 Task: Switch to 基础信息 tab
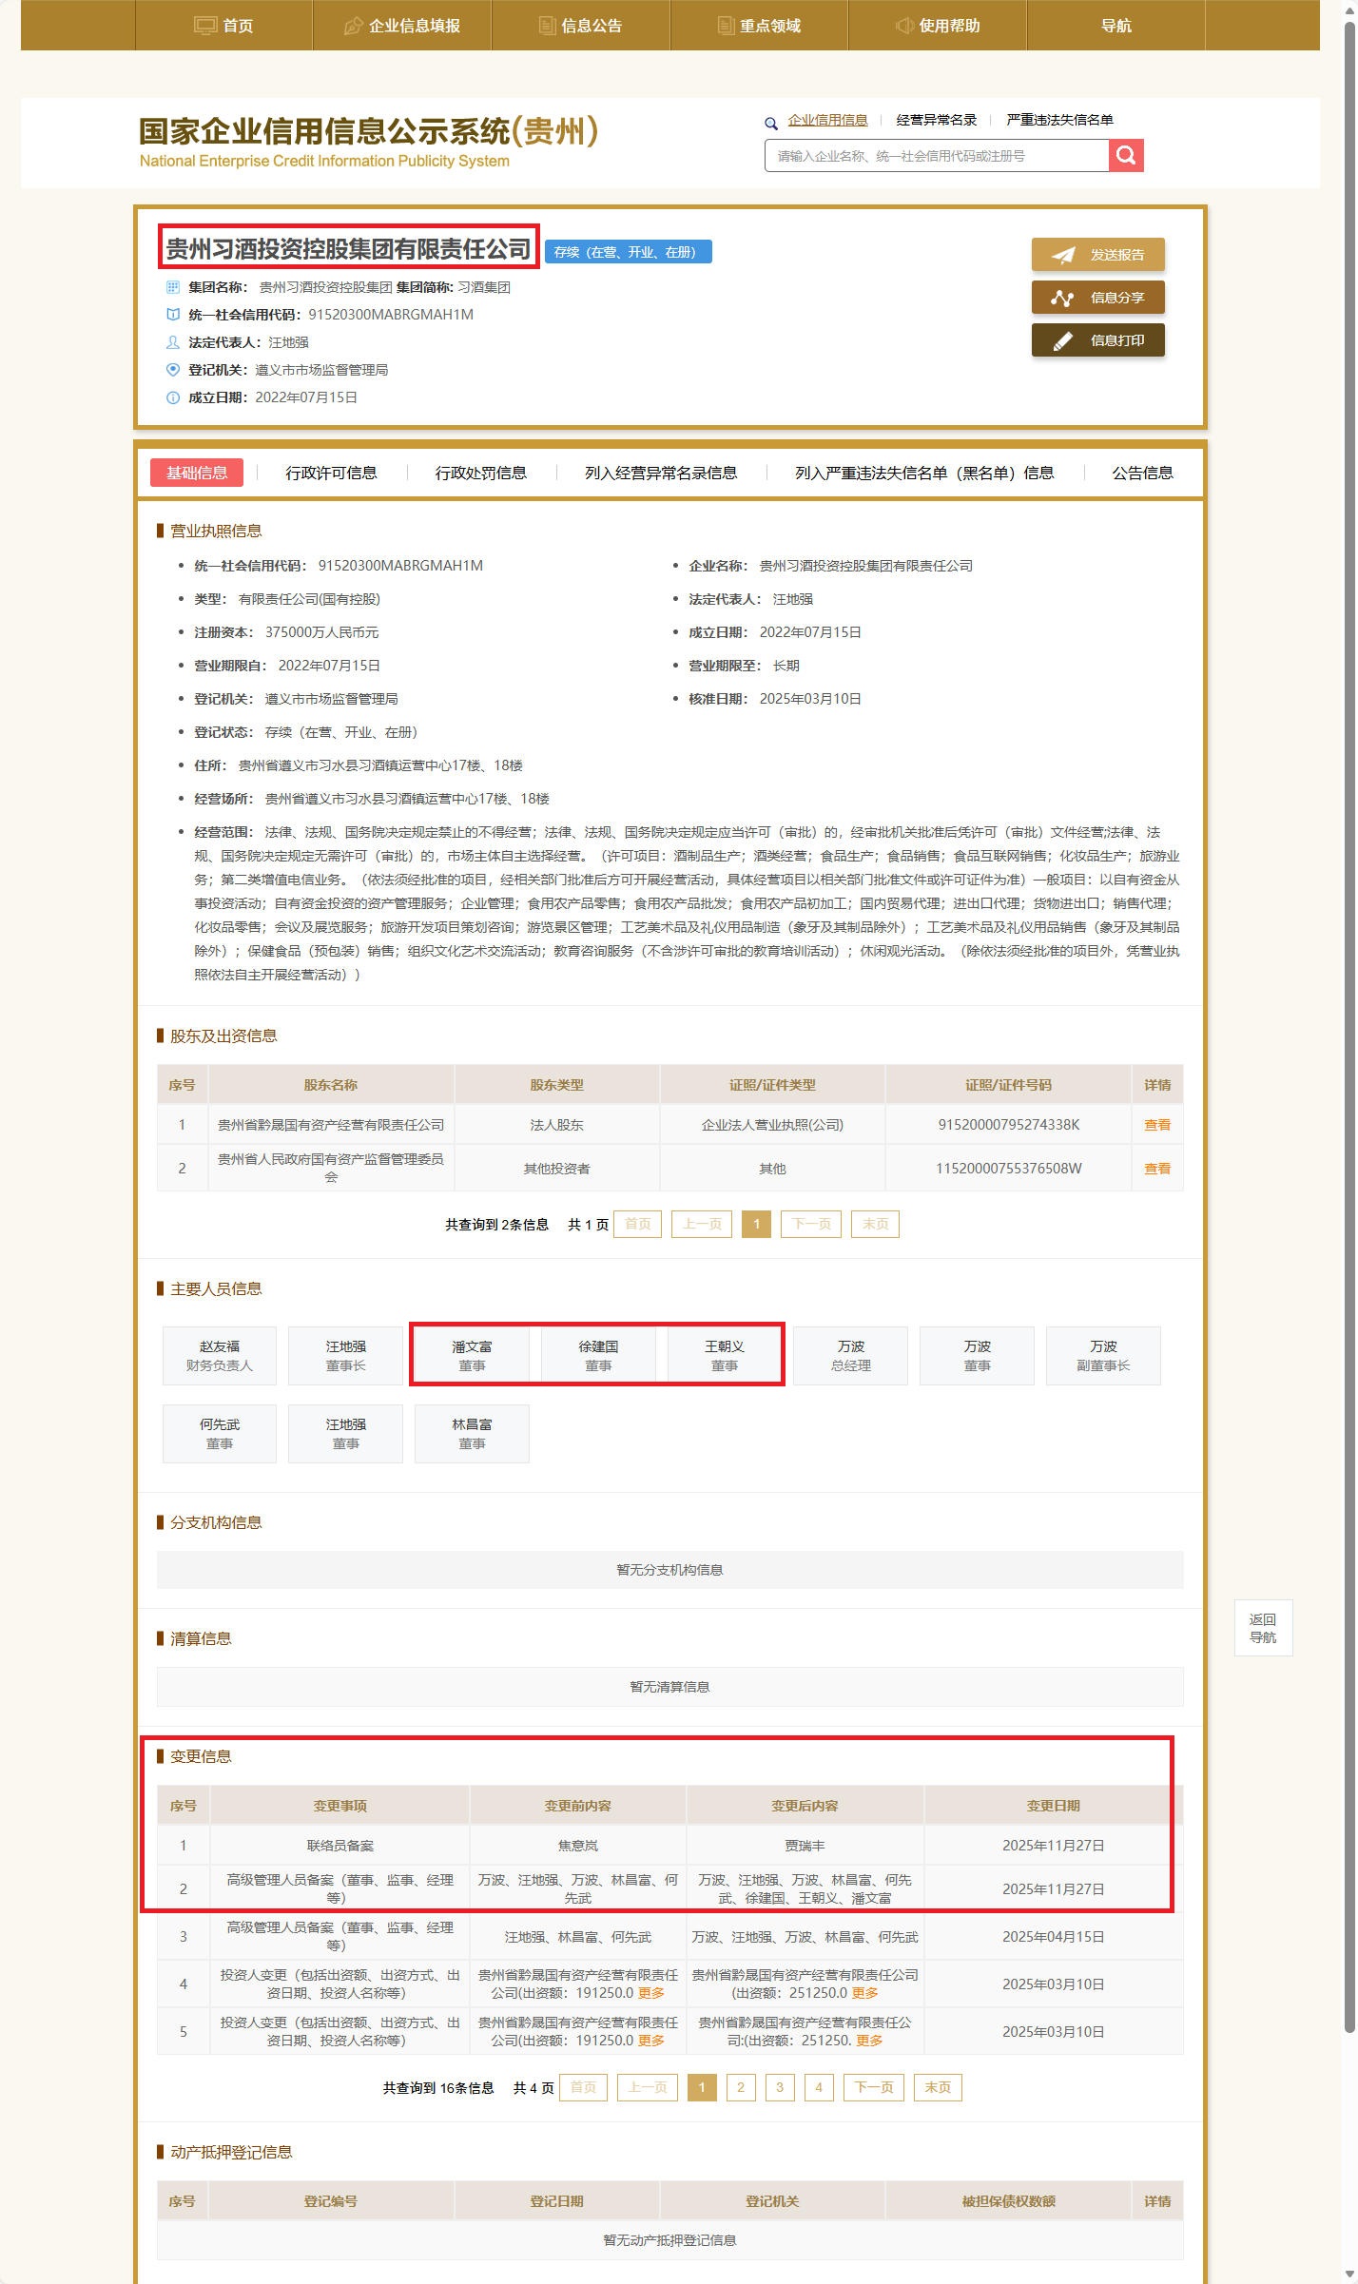point(197,473)
